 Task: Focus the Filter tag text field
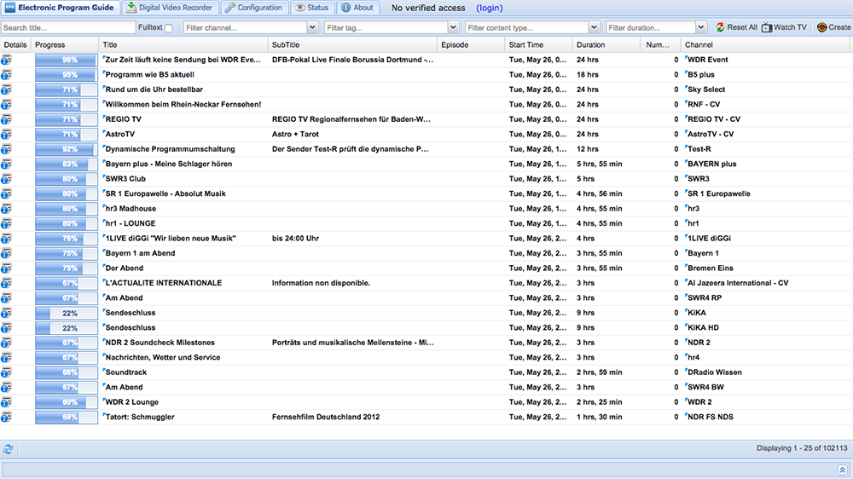[386, 27]
